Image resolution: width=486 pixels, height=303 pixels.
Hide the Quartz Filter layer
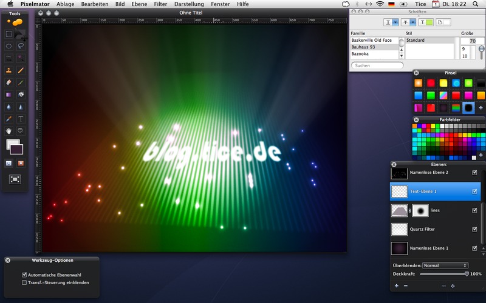(x=474, y=229)
